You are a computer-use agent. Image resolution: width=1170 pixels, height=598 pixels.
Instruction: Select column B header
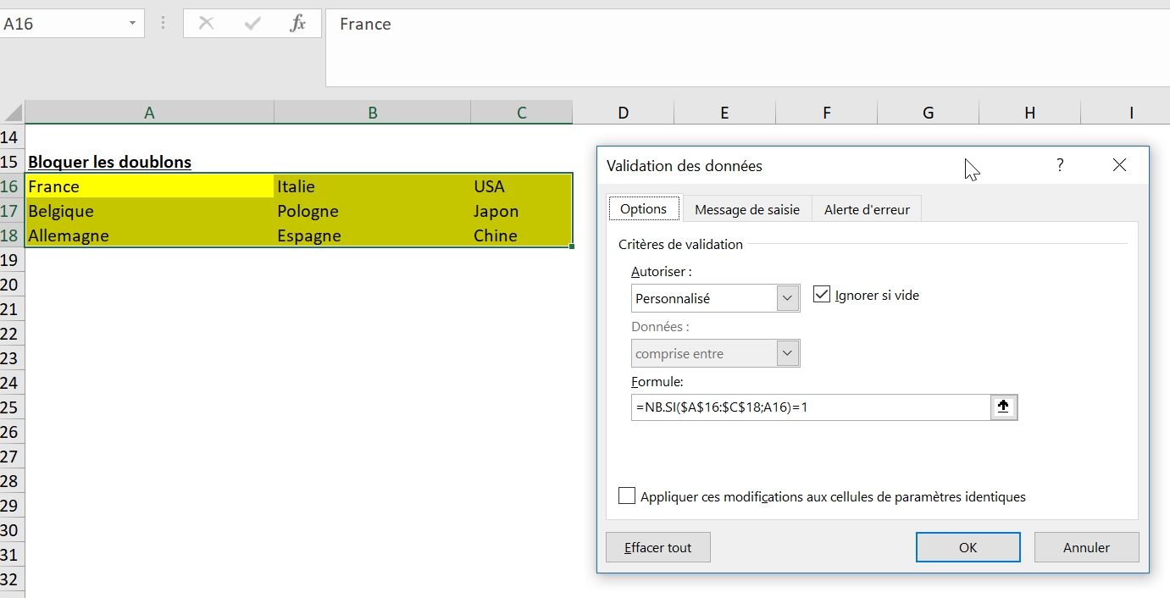372,113
